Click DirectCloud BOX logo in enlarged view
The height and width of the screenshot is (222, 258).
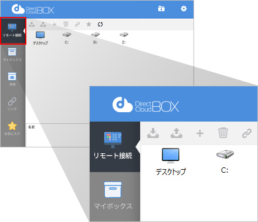pyautogui.click(x=145, y=105)
